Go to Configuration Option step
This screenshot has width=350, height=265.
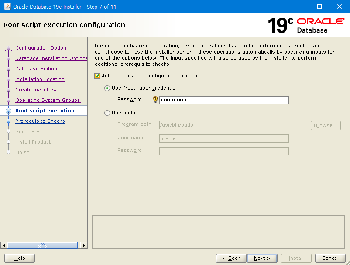tap(41, 48)
